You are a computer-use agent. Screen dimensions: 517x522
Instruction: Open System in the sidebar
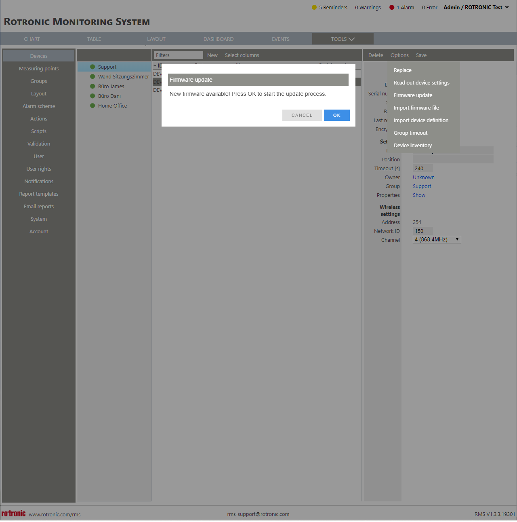tap(39, 219)
